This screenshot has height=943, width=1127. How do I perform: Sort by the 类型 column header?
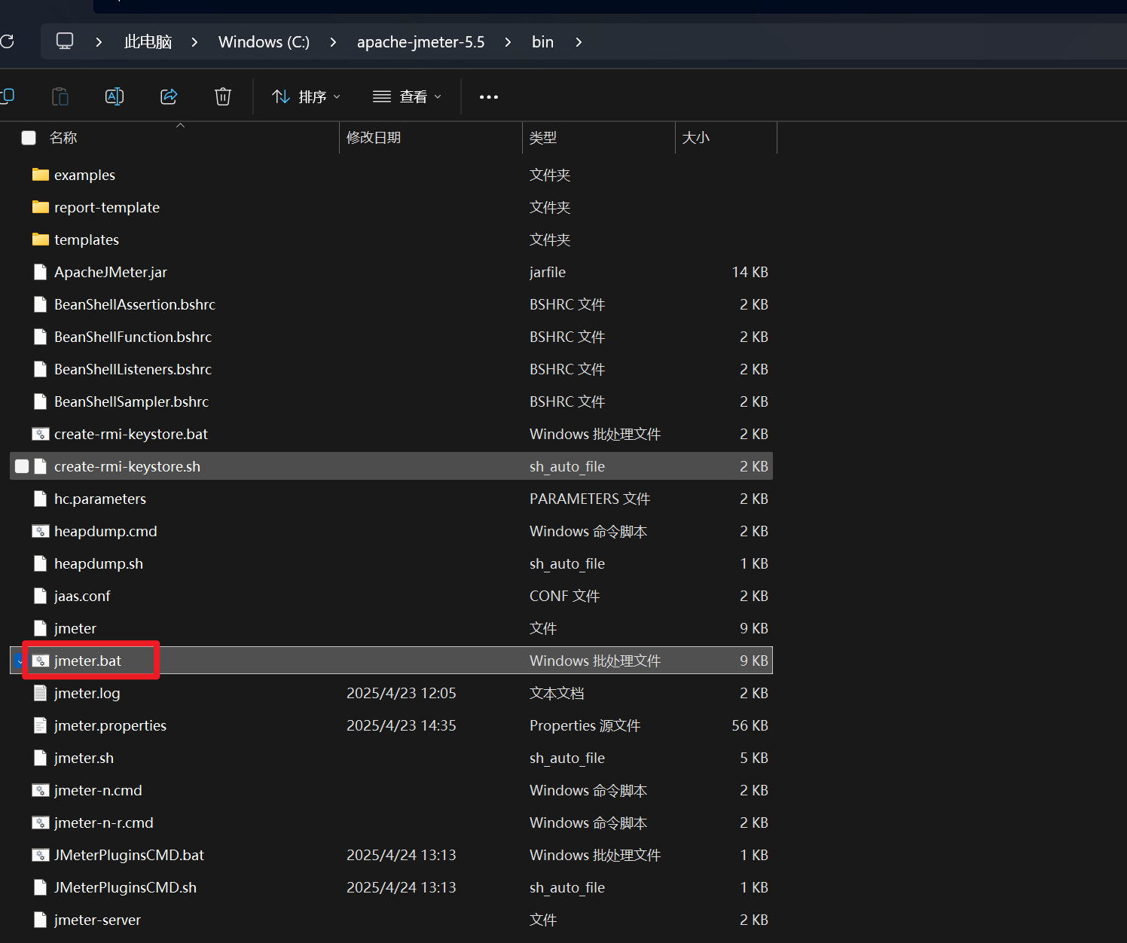pos(543,138)
